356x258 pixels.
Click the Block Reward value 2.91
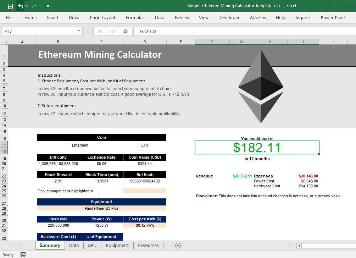point(59,181)
